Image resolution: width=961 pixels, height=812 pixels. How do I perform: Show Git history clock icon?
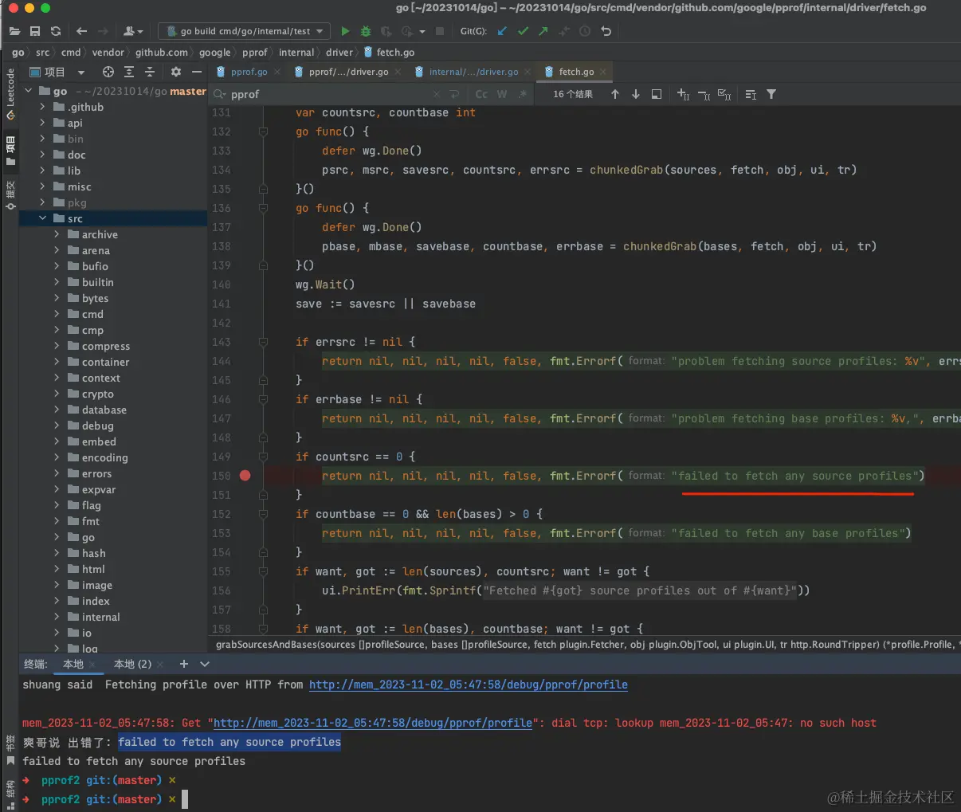(x=585, y=31)
